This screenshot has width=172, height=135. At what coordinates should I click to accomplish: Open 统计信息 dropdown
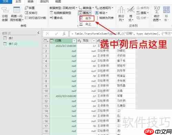157,14
